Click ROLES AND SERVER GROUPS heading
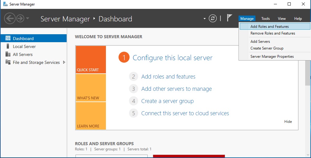 (x=104, y=144)
